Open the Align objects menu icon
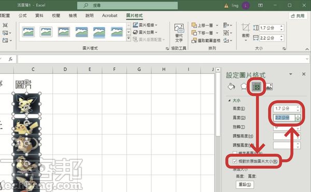 (x=228, y=25)
